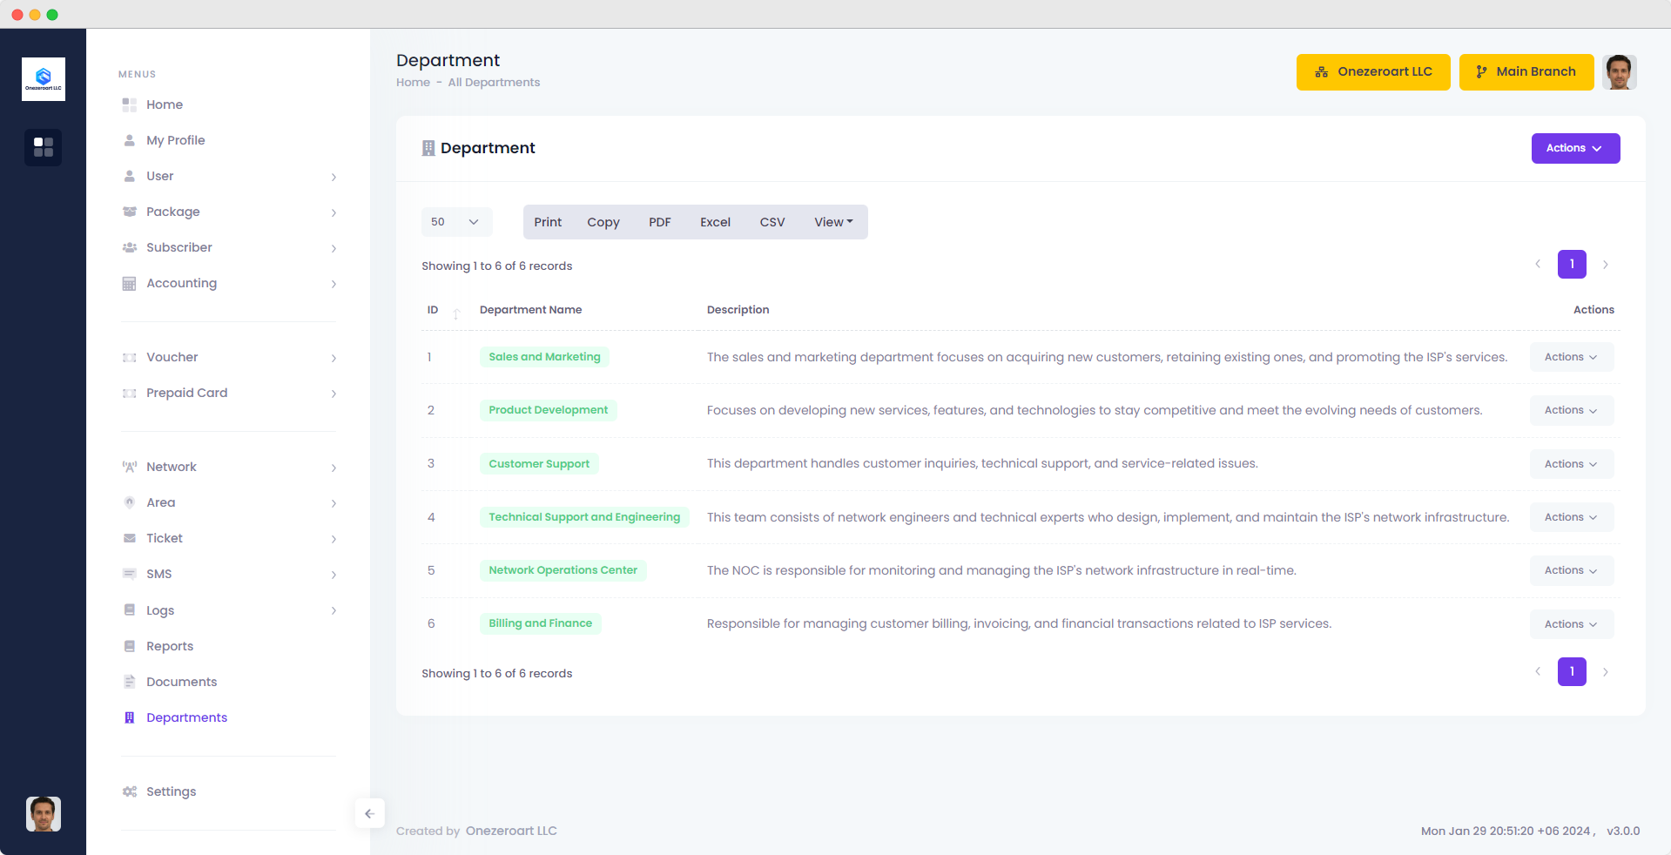The width and height of the screenshot is (1671, 855).
Task: Expand the Accounting submenu chevron
Action: click(334, 284)
